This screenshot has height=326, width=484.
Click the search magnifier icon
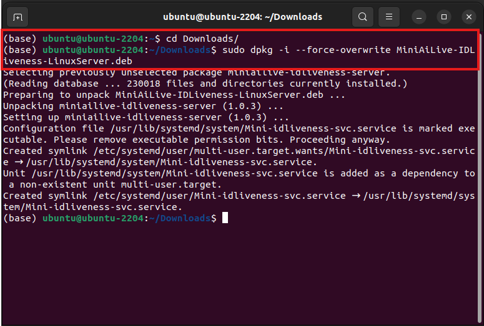363,16
